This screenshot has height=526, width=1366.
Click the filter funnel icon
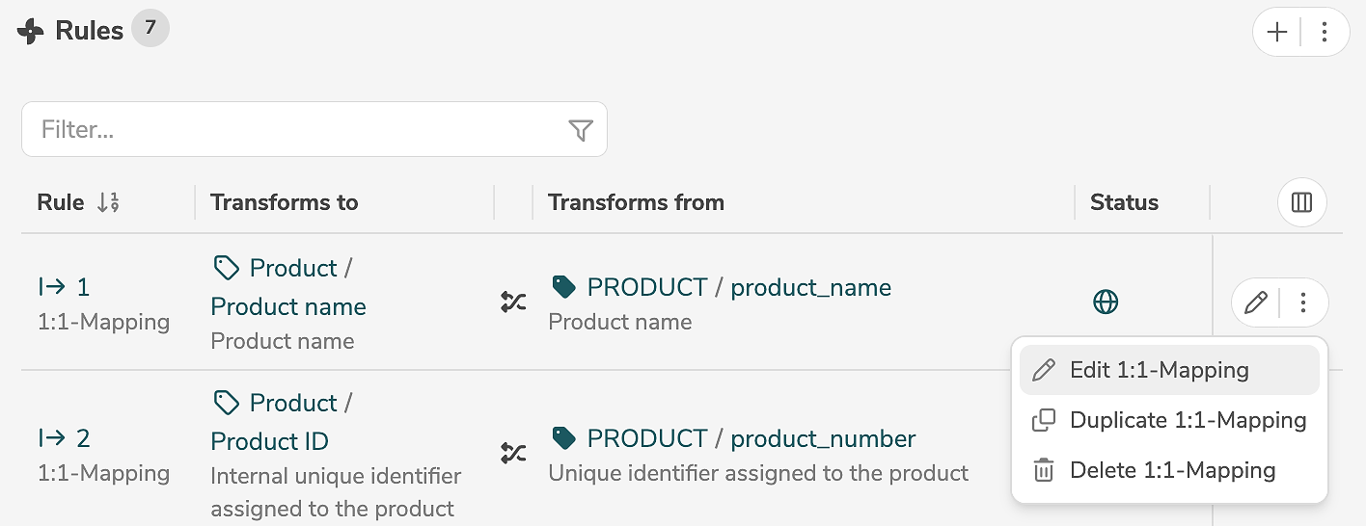(580, 130)
